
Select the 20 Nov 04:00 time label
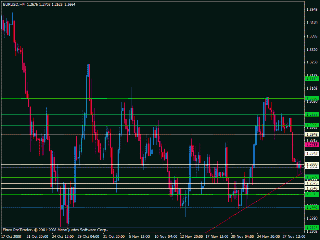tap(243, 236)
